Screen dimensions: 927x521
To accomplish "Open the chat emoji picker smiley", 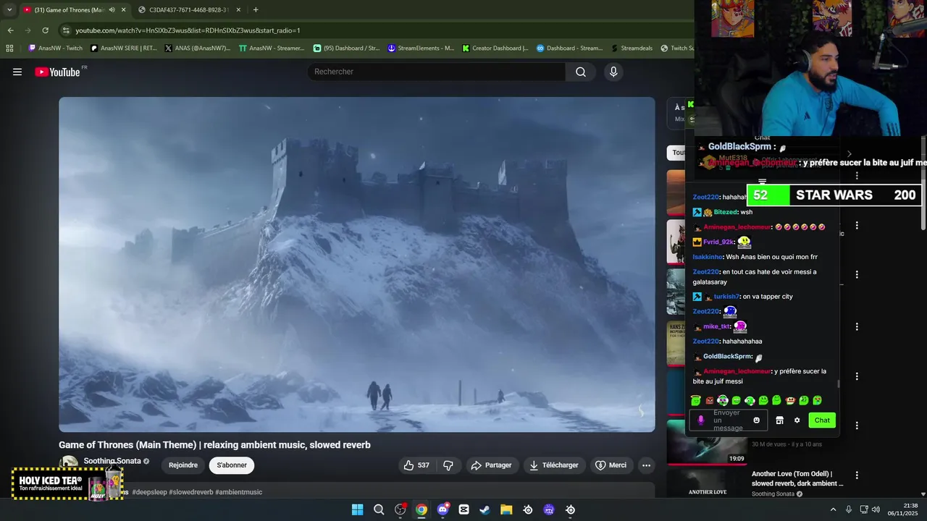I will click(757, 420).
